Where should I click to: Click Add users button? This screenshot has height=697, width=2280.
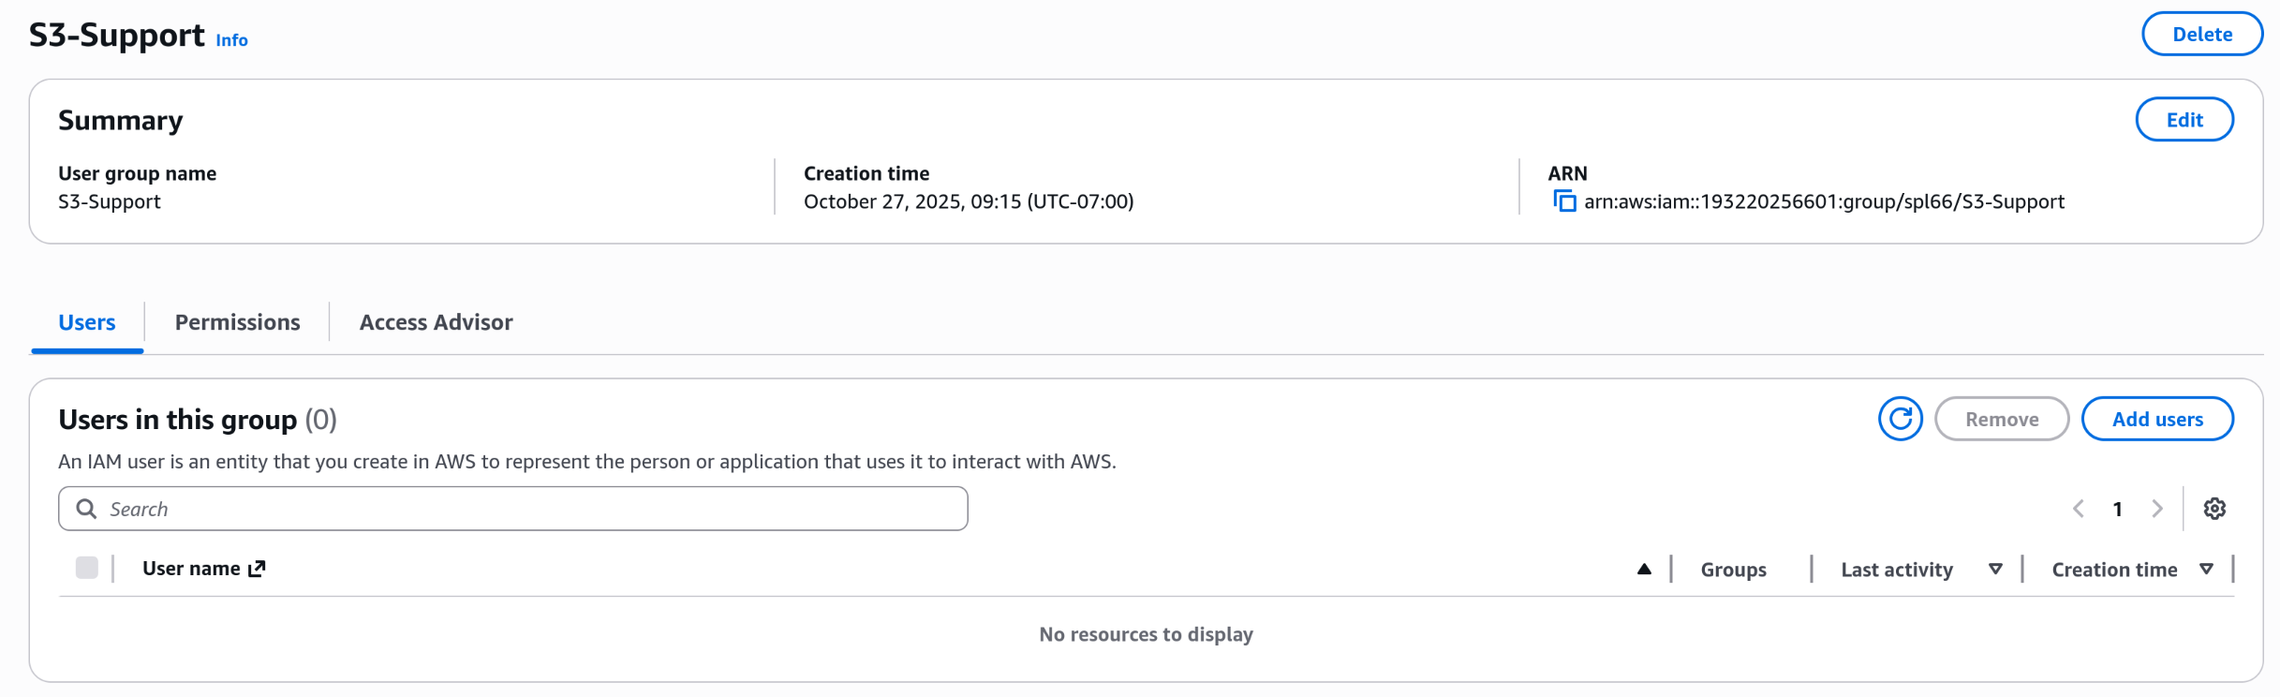click(2156, 419)
